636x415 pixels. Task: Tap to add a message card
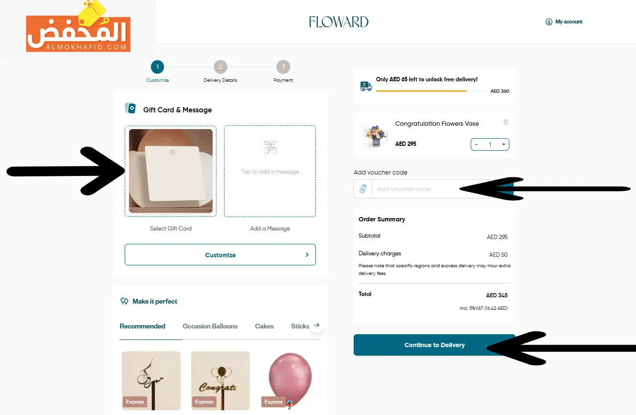coord(270,171)
